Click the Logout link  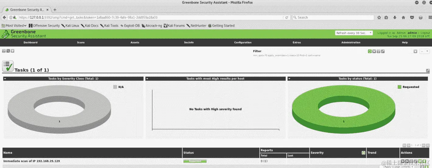[425, 33]
